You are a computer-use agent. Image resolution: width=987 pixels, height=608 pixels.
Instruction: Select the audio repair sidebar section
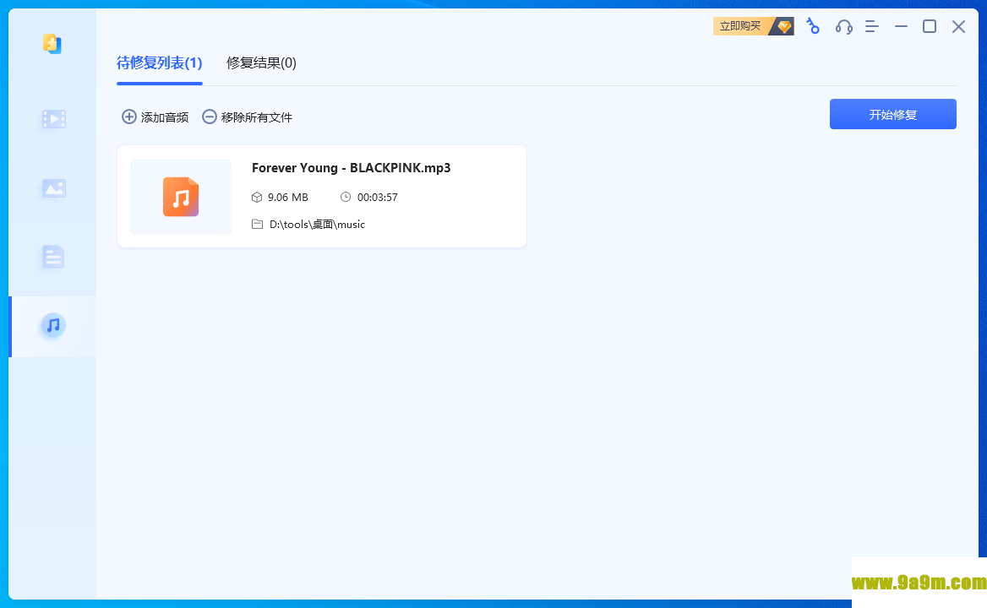53,326
